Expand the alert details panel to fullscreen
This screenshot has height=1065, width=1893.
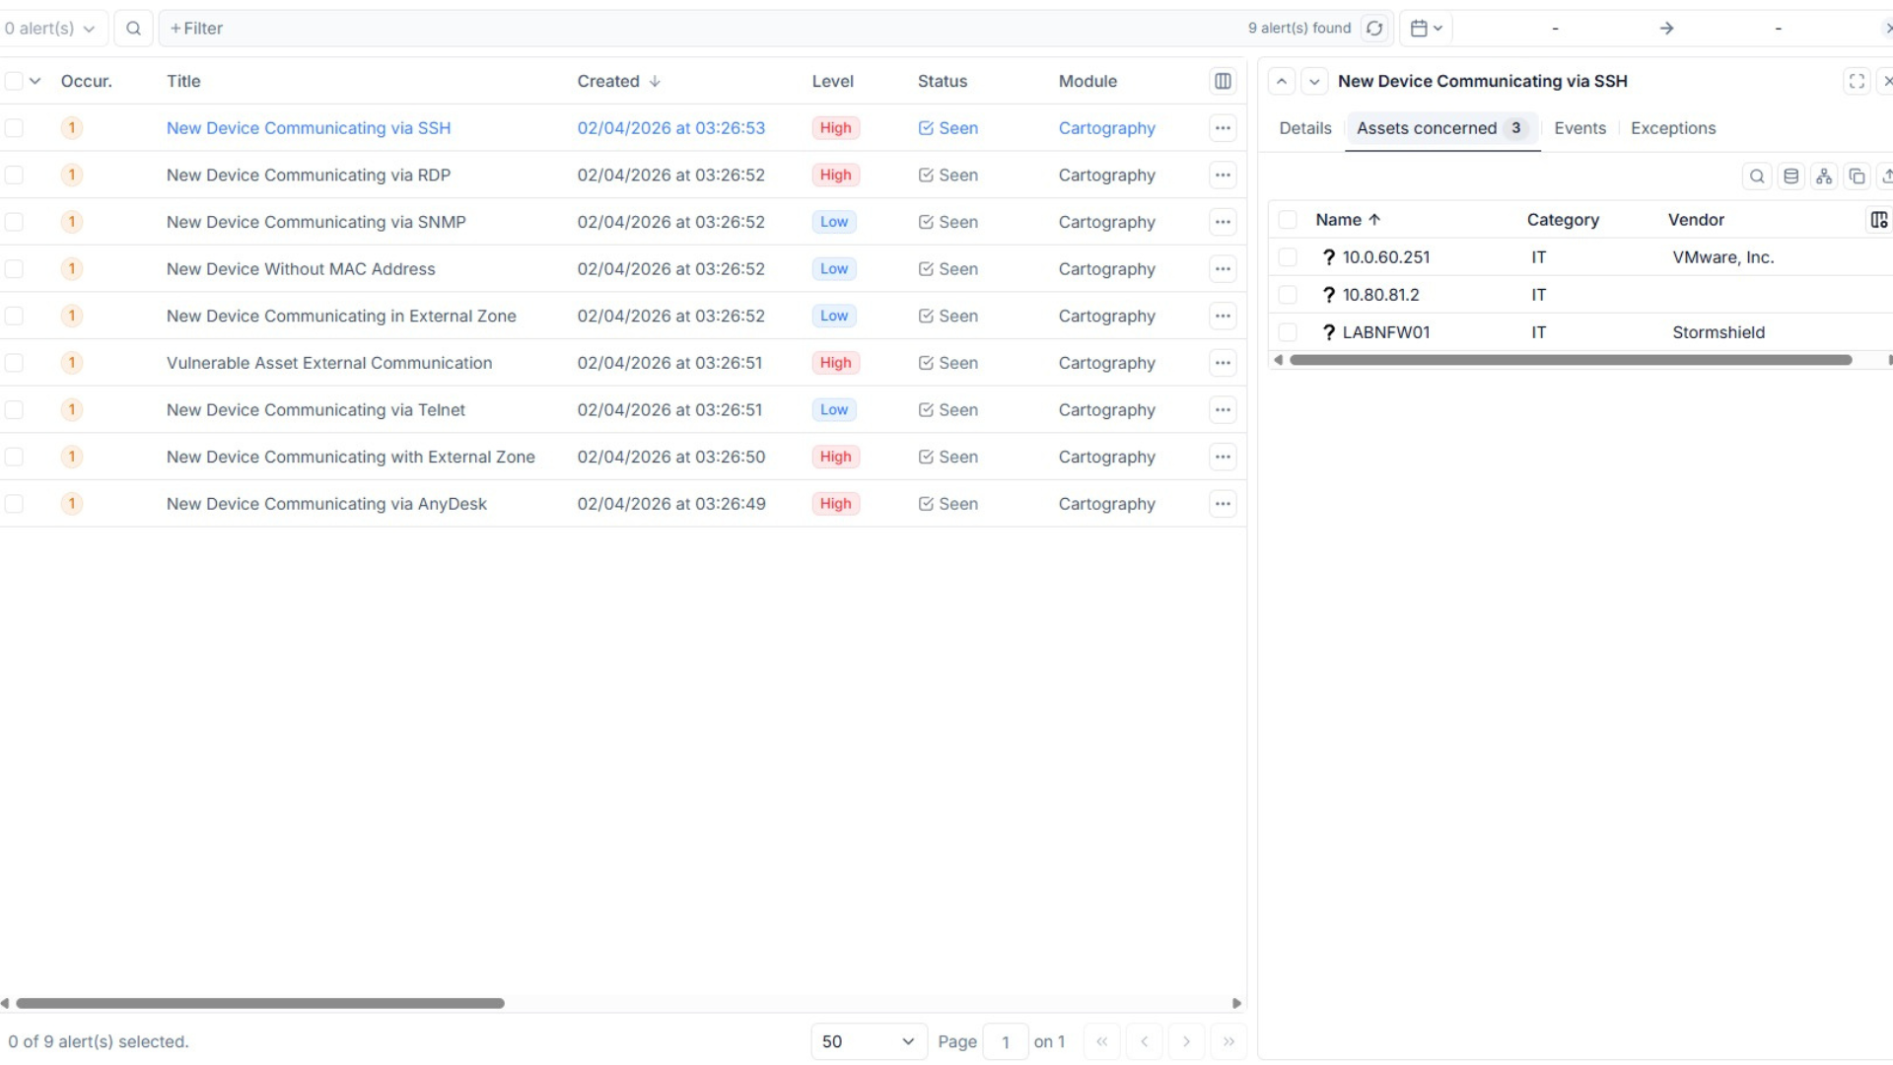(1858, 81)
